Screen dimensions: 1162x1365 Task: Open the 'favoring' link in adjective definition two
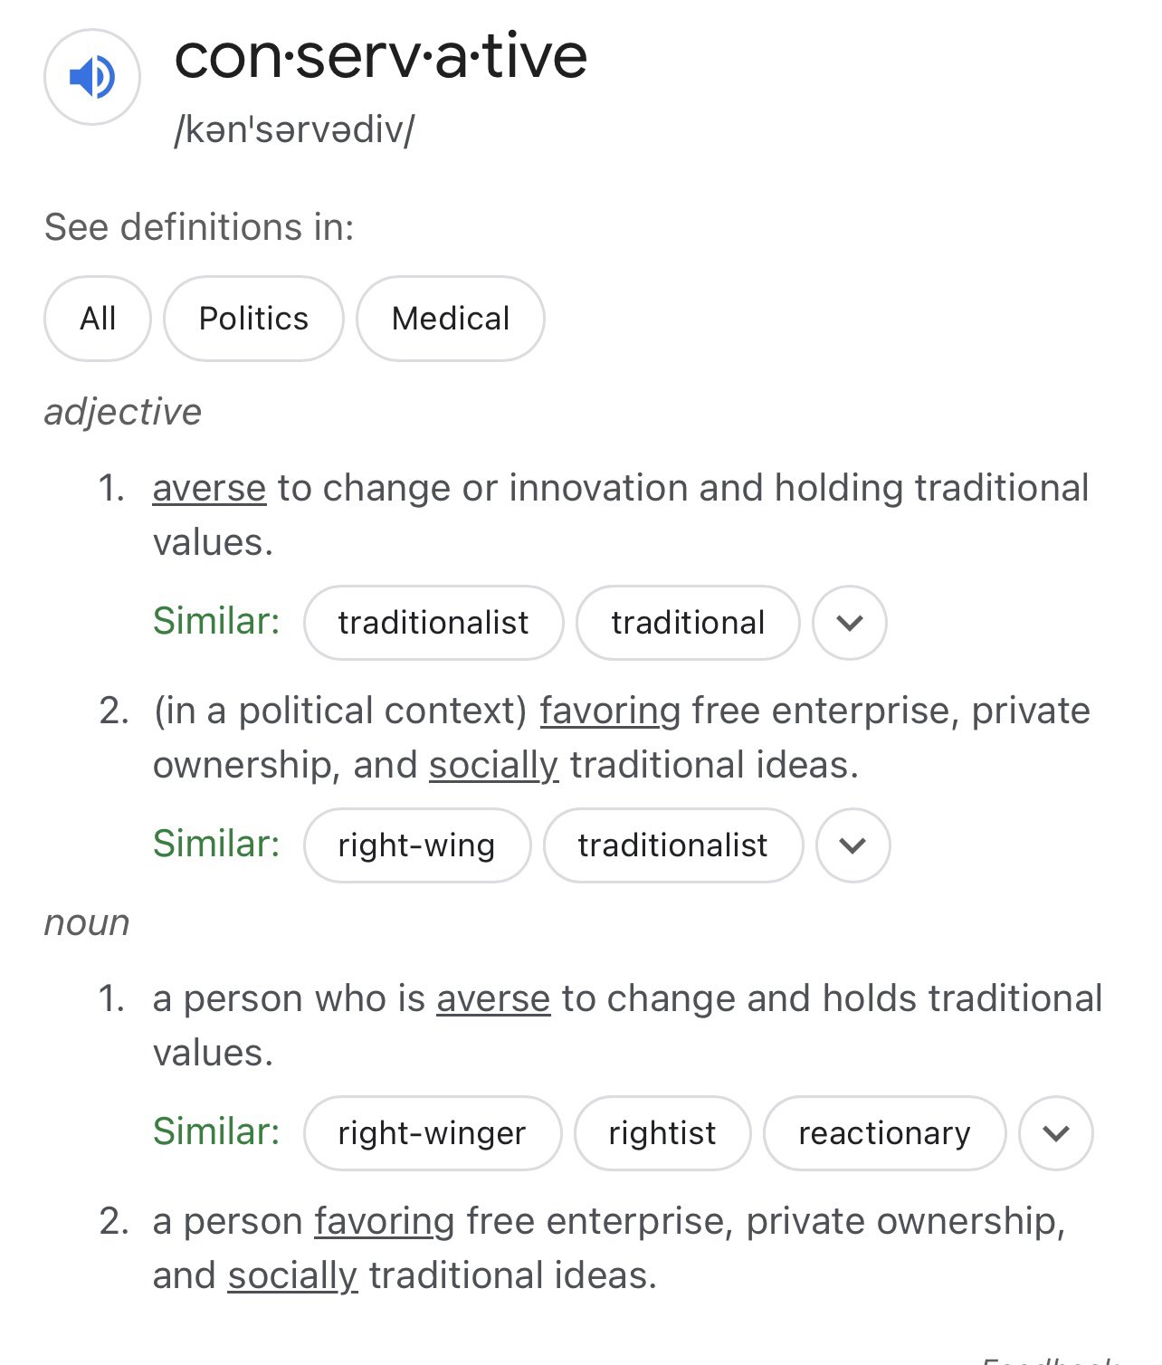611,711
